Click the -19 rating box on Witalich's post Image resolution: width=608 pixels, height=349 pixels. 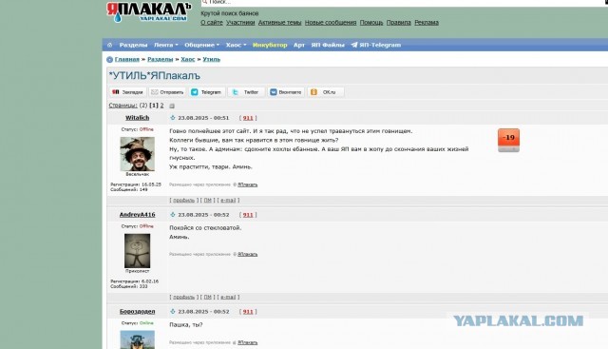pos(508,140)
